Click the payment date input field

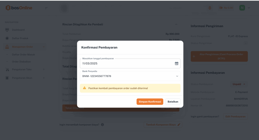[x=126, y=64]
